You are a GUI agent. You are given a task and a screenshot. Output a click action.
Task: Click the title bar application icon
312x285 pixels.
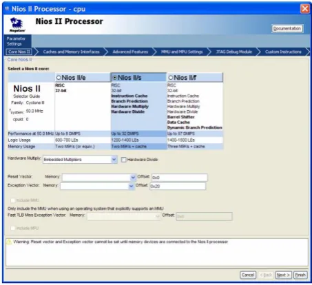(x=7, y=9)
